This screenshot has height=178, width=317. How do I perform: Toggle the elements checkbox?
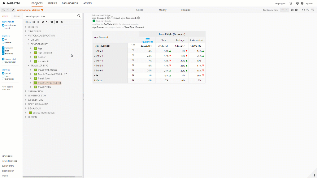(3, 53)
